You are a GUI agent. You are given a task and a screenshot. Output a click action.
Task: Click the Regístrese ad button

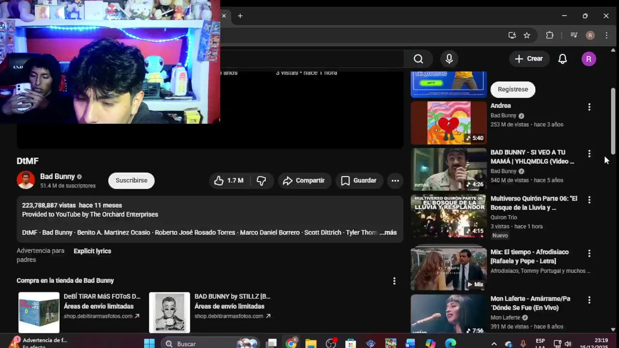(x=513, y=89)
